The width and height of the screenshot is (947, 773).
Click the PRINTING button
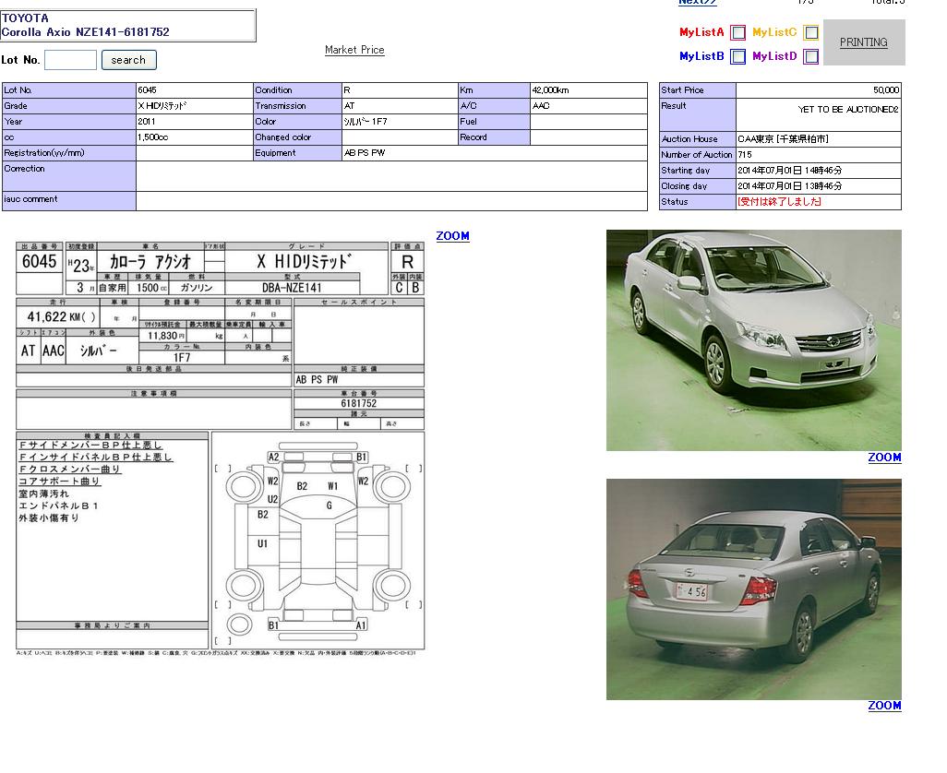coord(863,42)
